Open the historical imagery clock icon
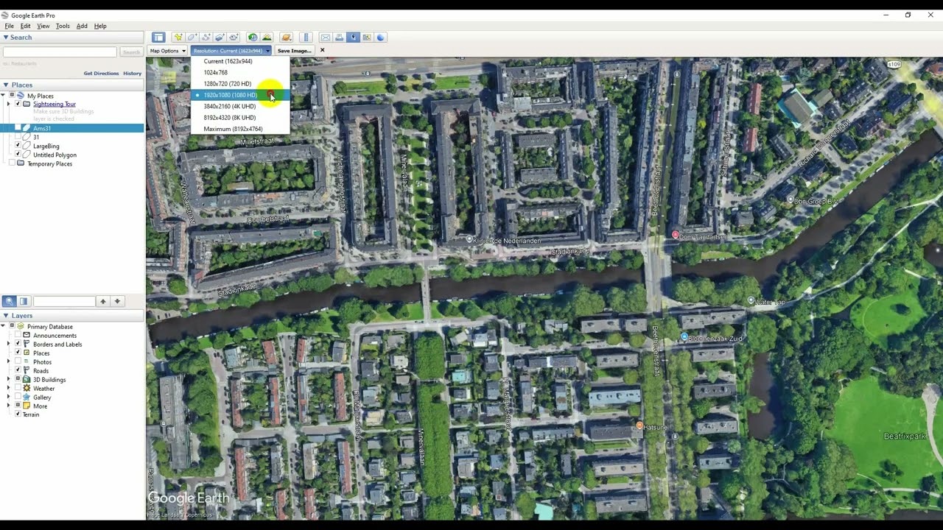Screen dimensions: 943x530 pyautogui.click(x=253, y=38)
